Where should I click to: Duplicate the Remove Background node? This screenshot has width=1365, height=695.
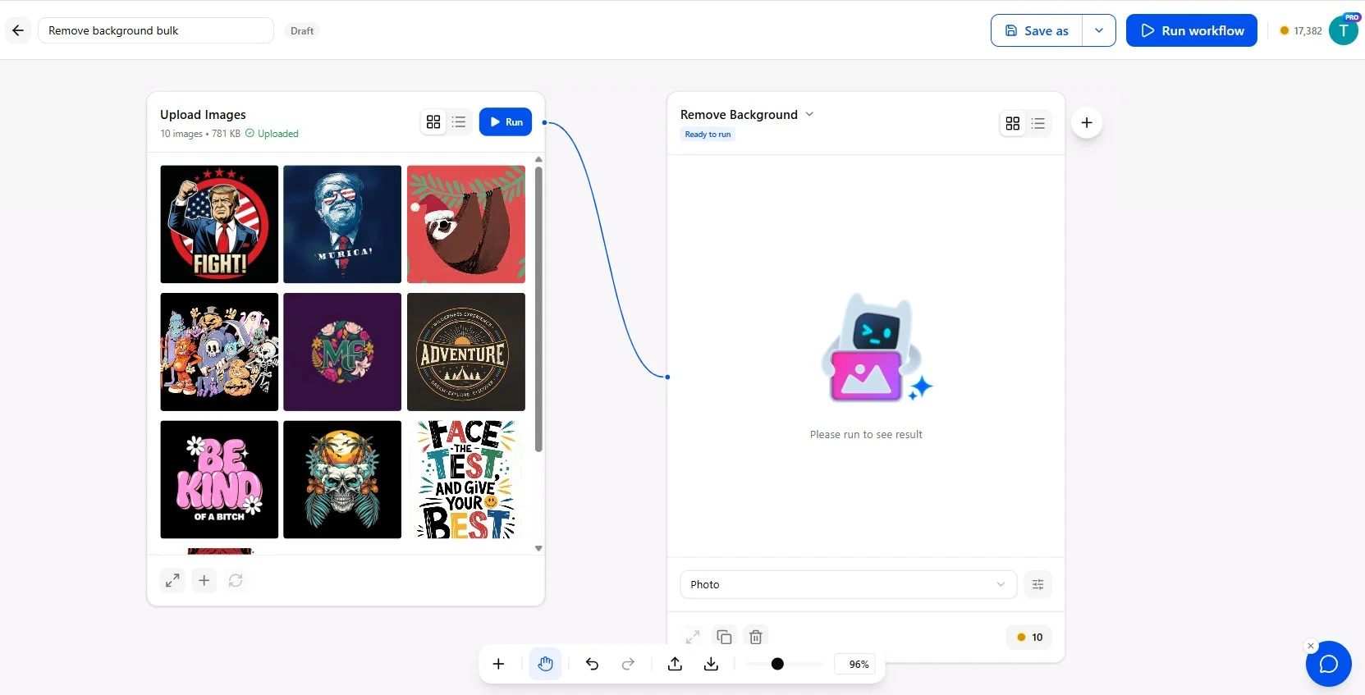(724, 637)
